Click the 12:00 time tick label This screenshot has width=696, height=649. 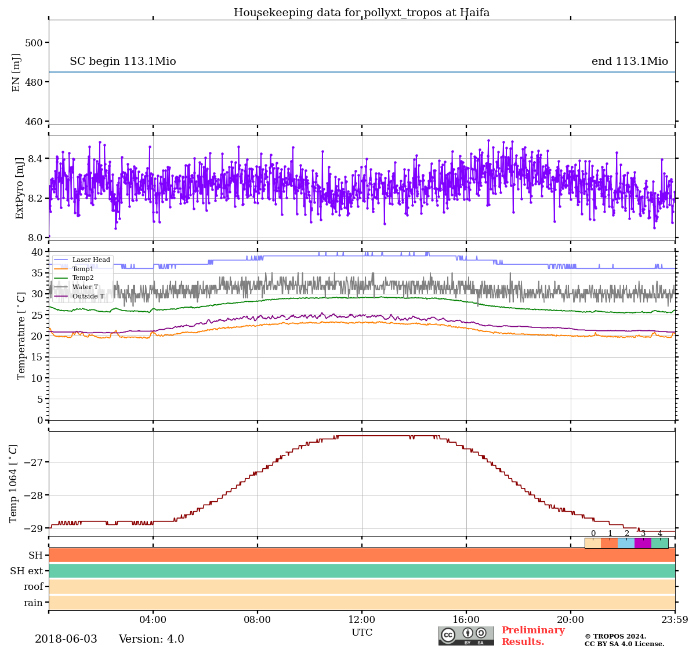tap(362, 619)
